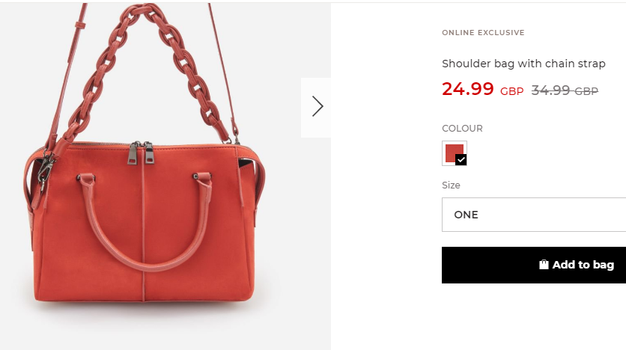626x350 pixels.
Task: Click the ONLINE EXCLUSIVE label
Action: click(483, 33)
